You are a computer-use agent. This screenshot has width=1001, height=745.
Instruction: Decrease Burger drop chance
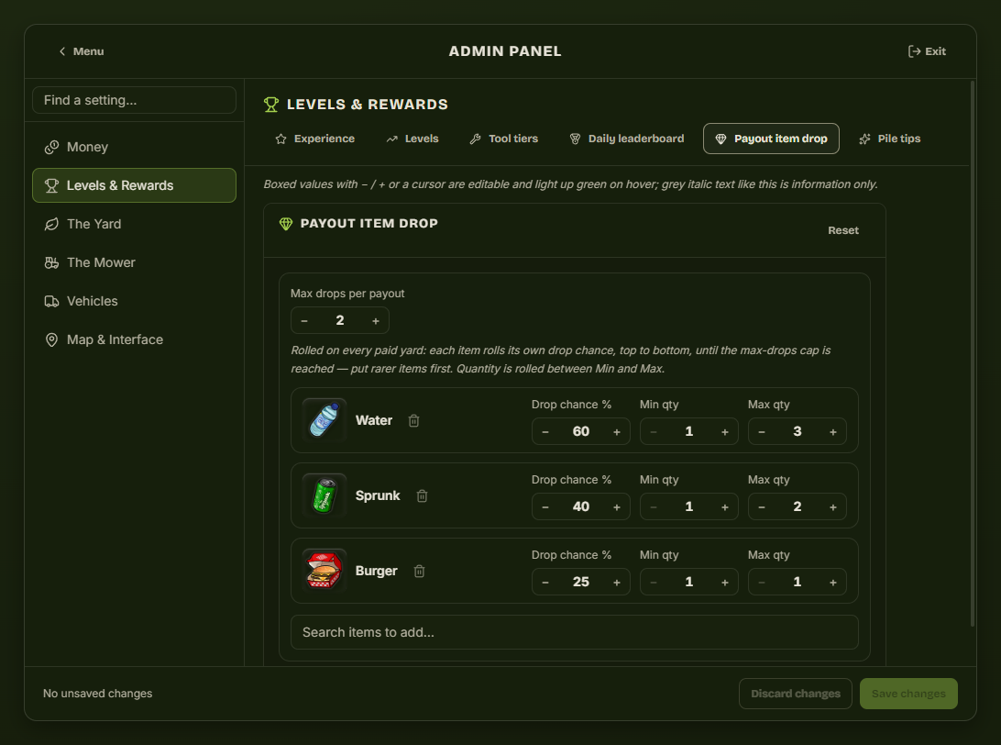[x=545, y=583]
